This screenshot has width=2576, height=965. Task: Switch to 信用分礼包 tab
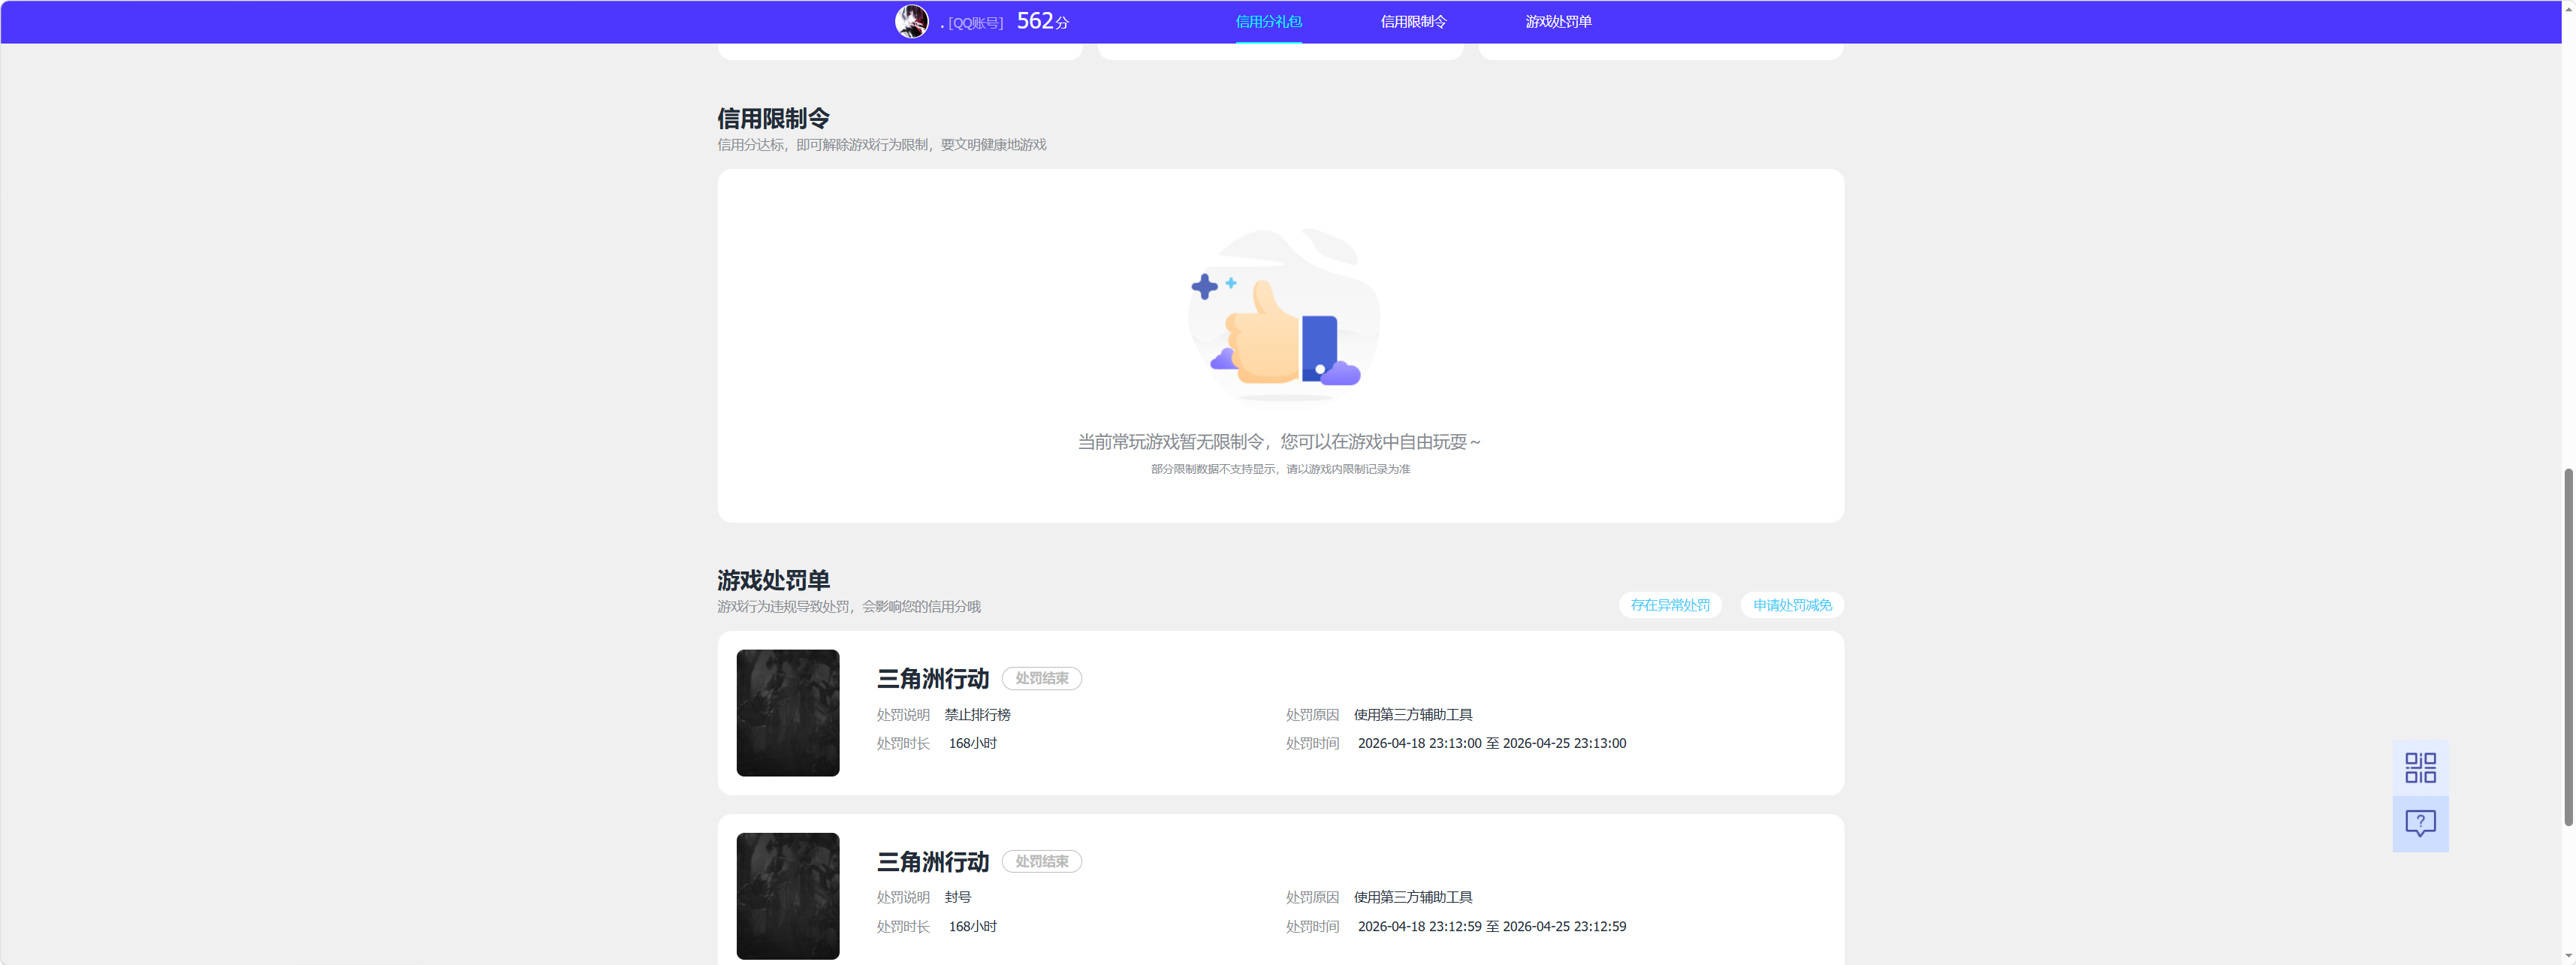[x=1268, y=22]
